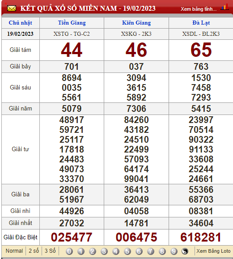
Task: Open the bar chart statistics icon
Action: click(225, 7)
